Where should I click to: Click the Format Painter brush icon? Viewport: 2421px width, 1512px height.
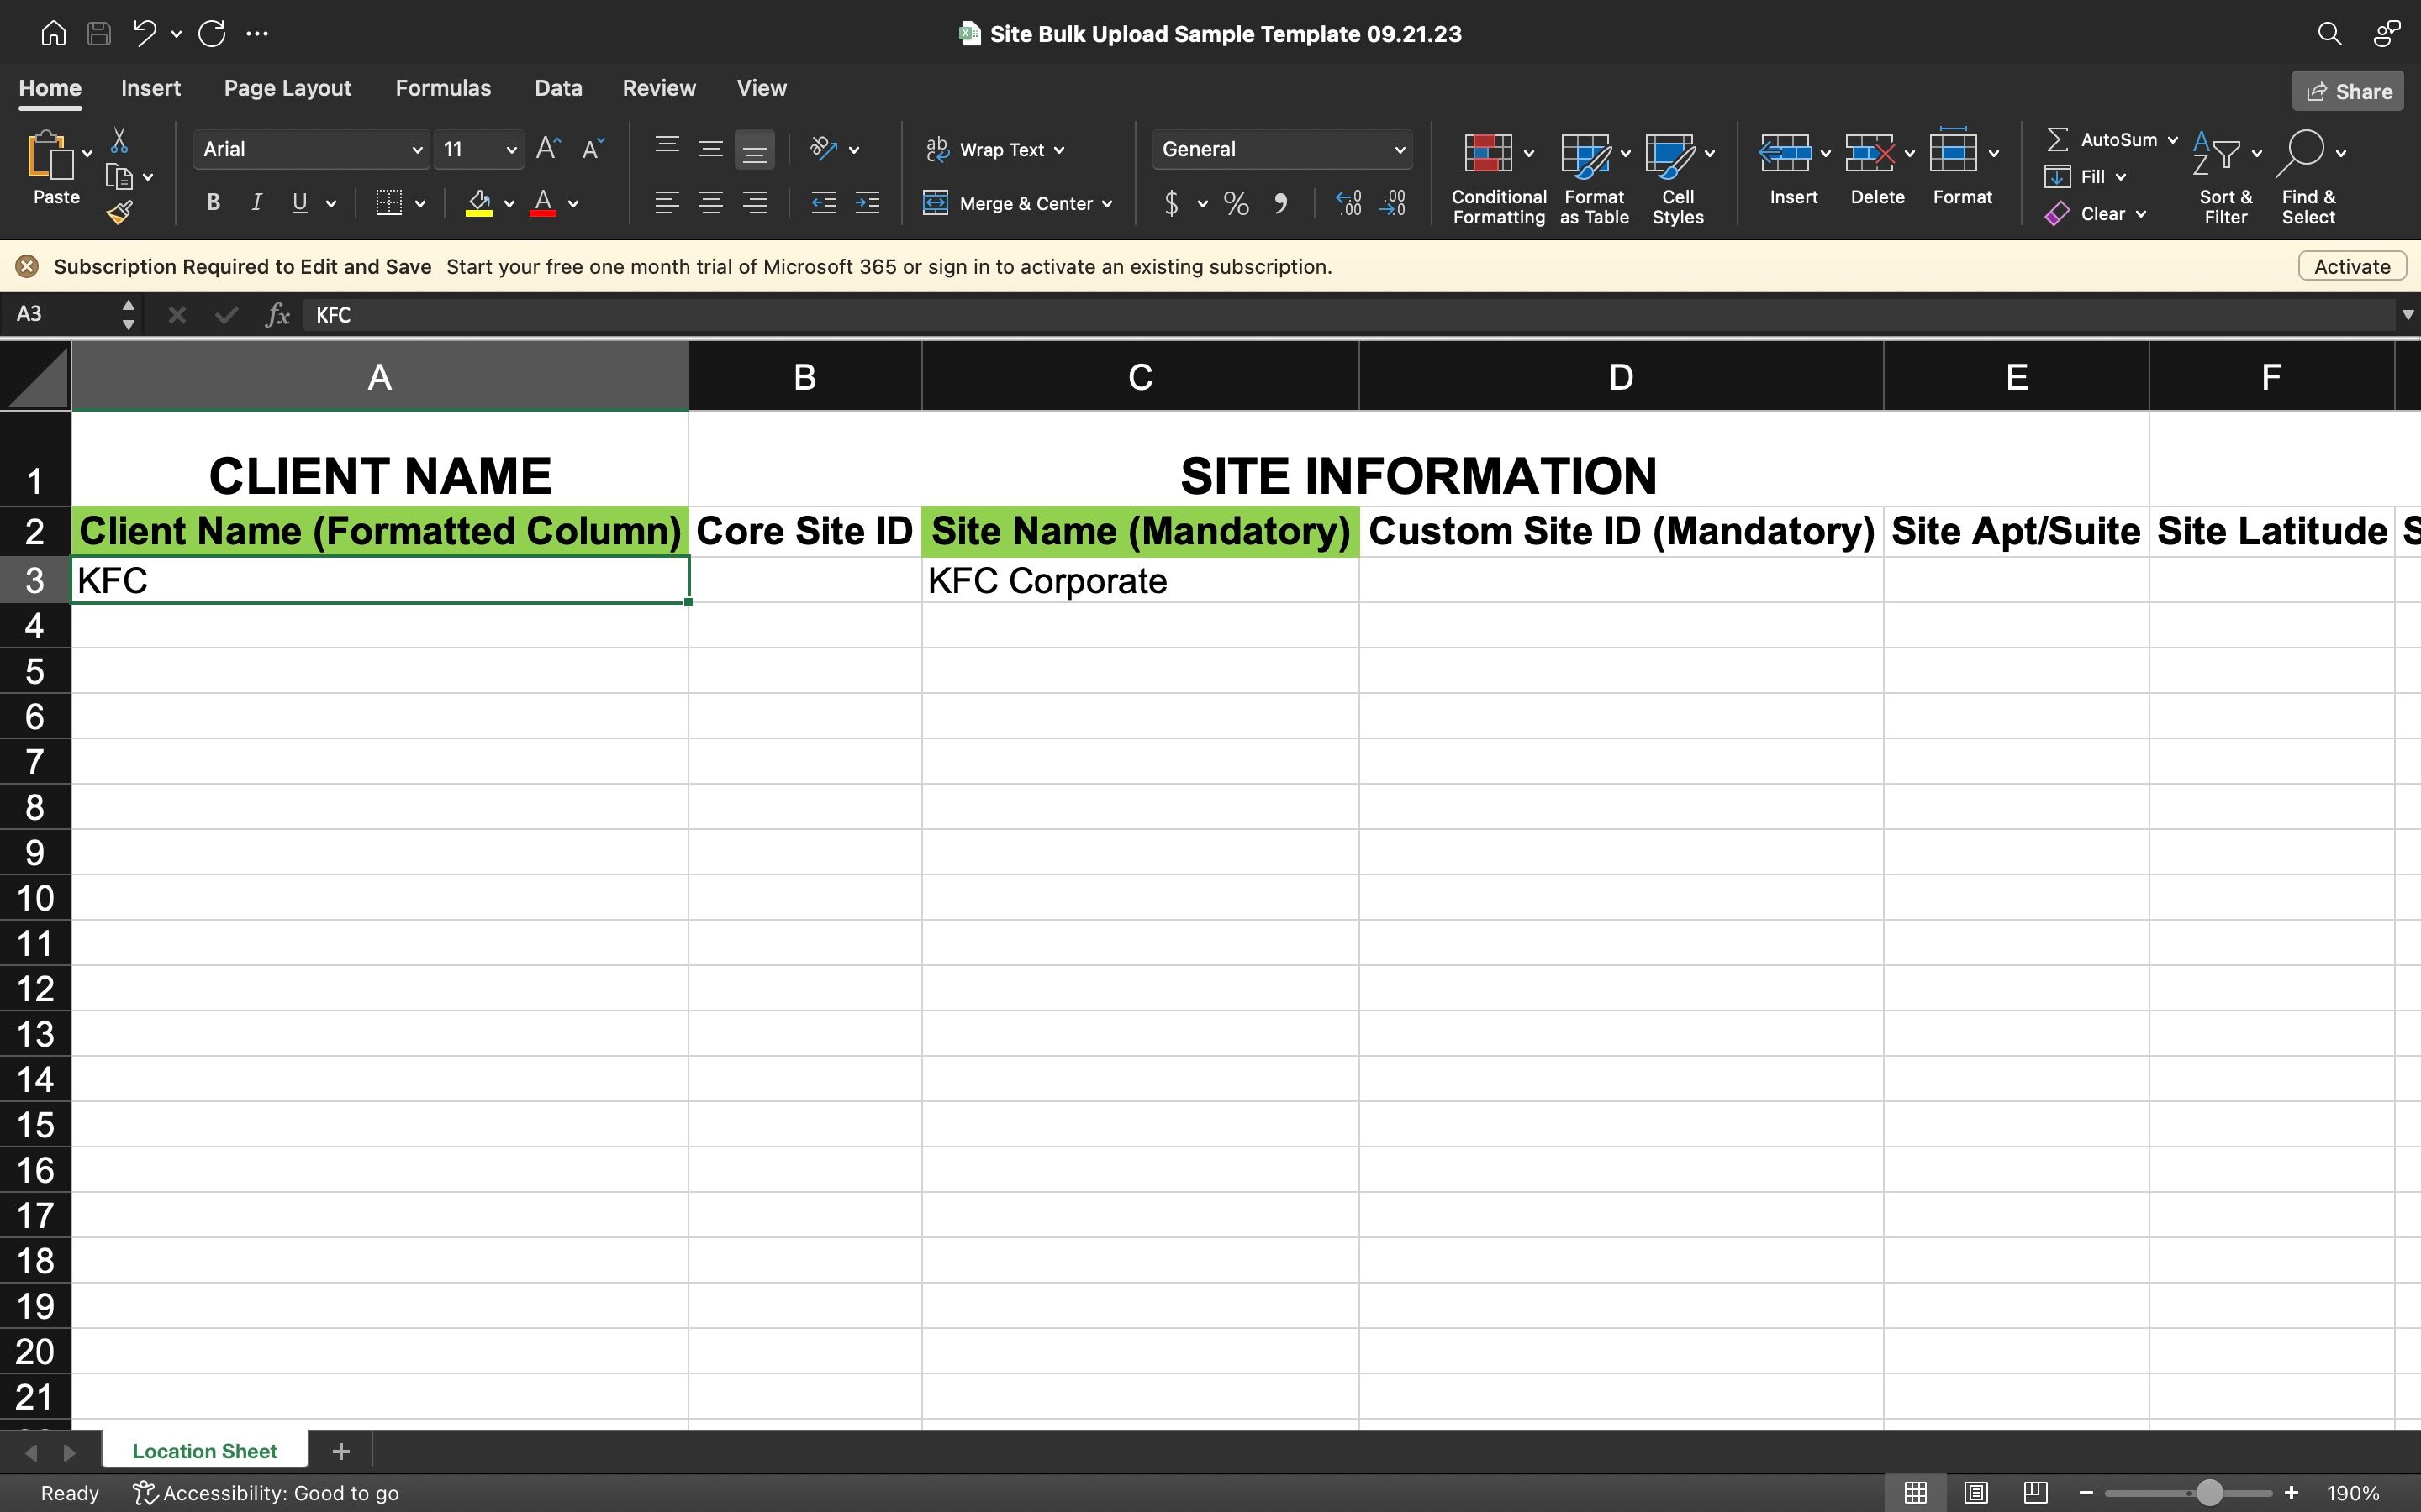click(x=119, y=212)
